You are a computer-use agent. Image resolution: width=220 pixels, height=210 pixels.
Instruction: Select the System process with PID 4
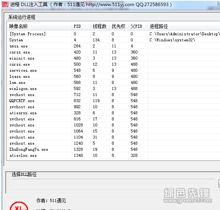click(x=114, y=40)
